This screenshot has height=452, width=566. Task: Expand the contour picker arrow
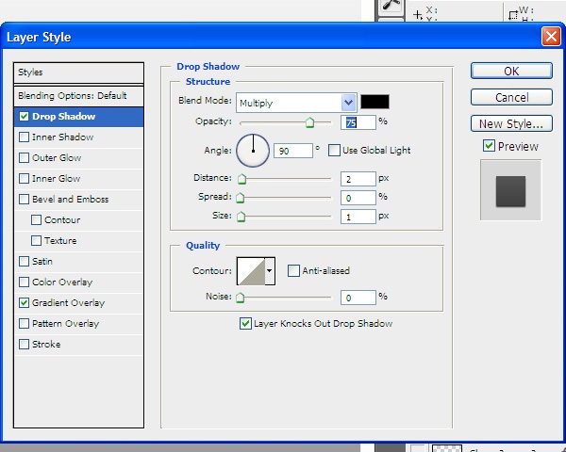tap(270, 271)
